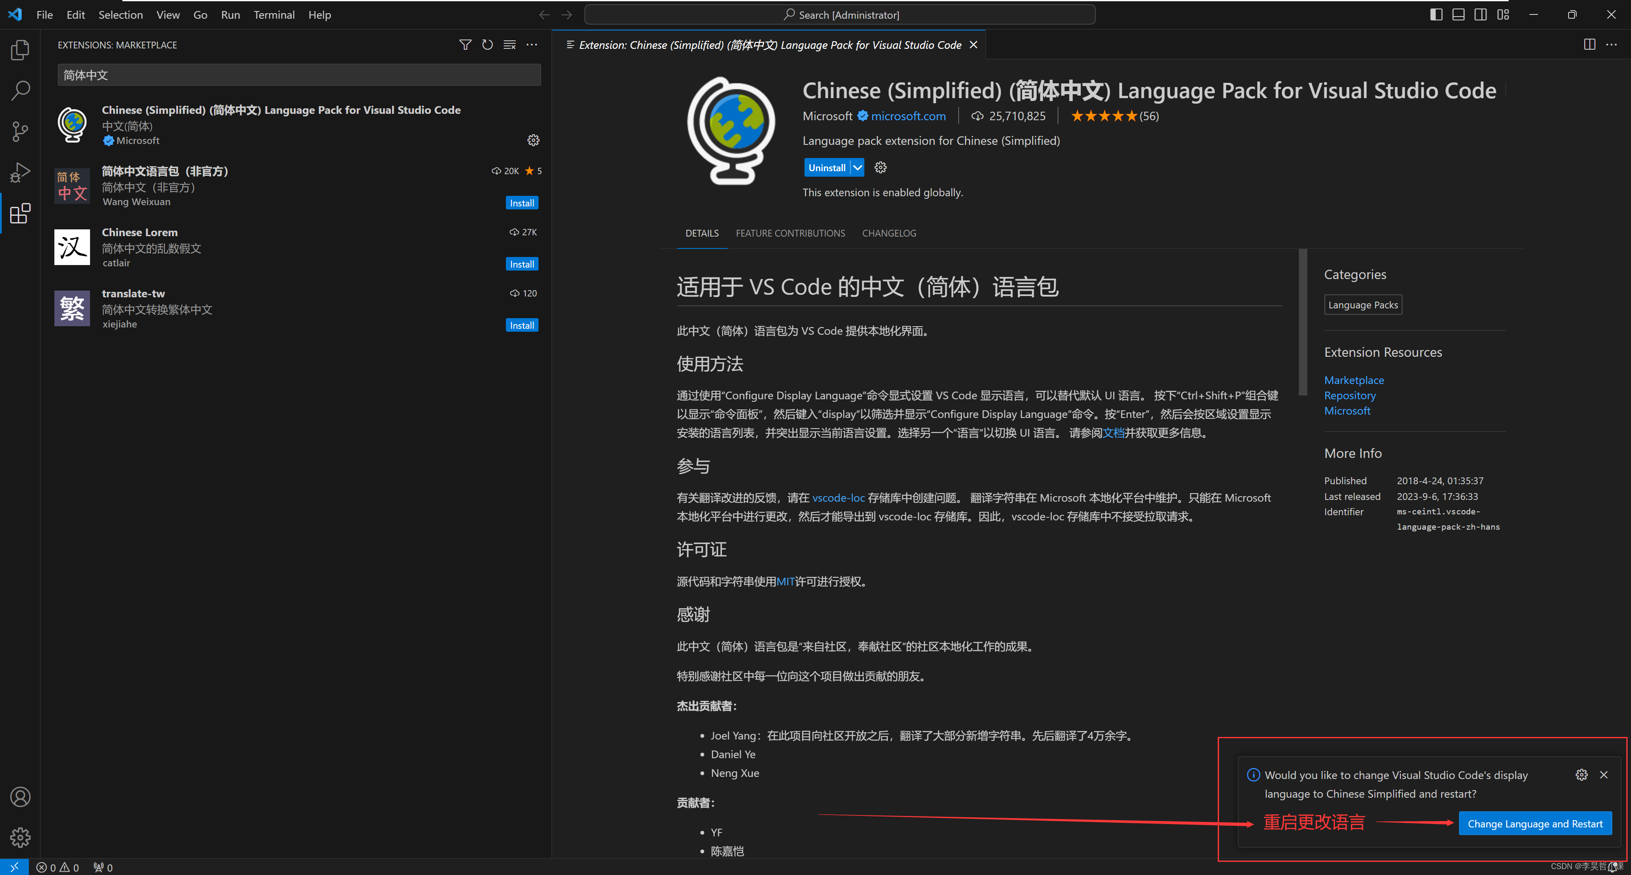Open the Go menu
This screenshot has width=1631, height=875.
200,14
